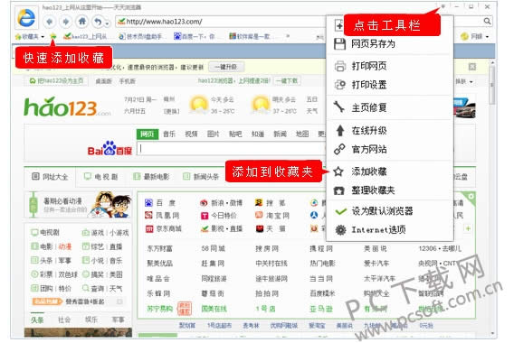Click the page vertical scrollbar
The image size is (514, 343).
tap(491, 196)
